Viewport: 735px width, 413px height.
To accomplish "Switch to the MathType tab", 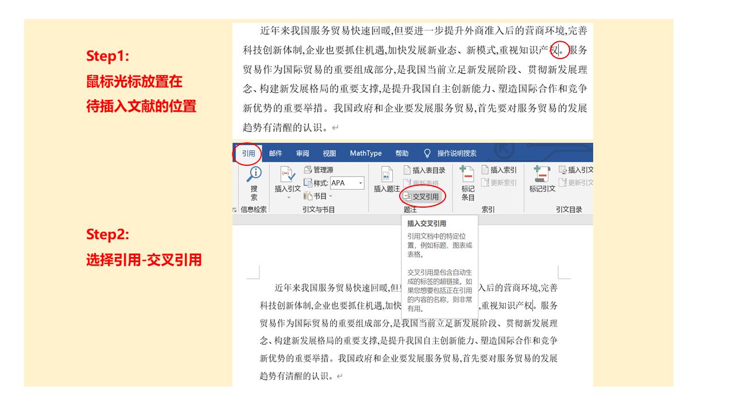I will pos(366,154).
